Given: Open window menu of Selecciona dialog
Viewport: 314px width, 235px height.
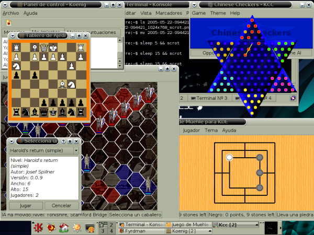Looking at the screenshot, I should (12, 142).
